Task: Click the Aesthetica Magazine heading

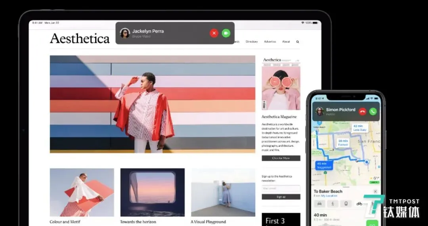Action: (279, 117)
